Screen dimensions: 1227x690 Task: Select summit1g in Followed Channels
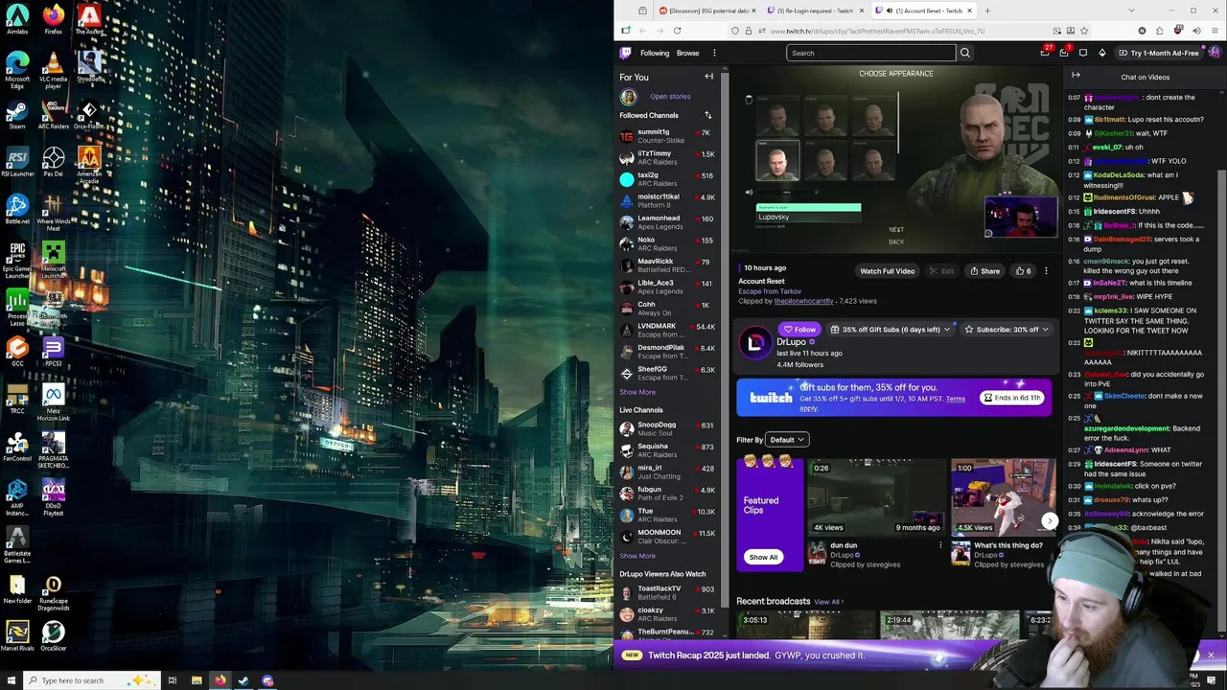668,136
